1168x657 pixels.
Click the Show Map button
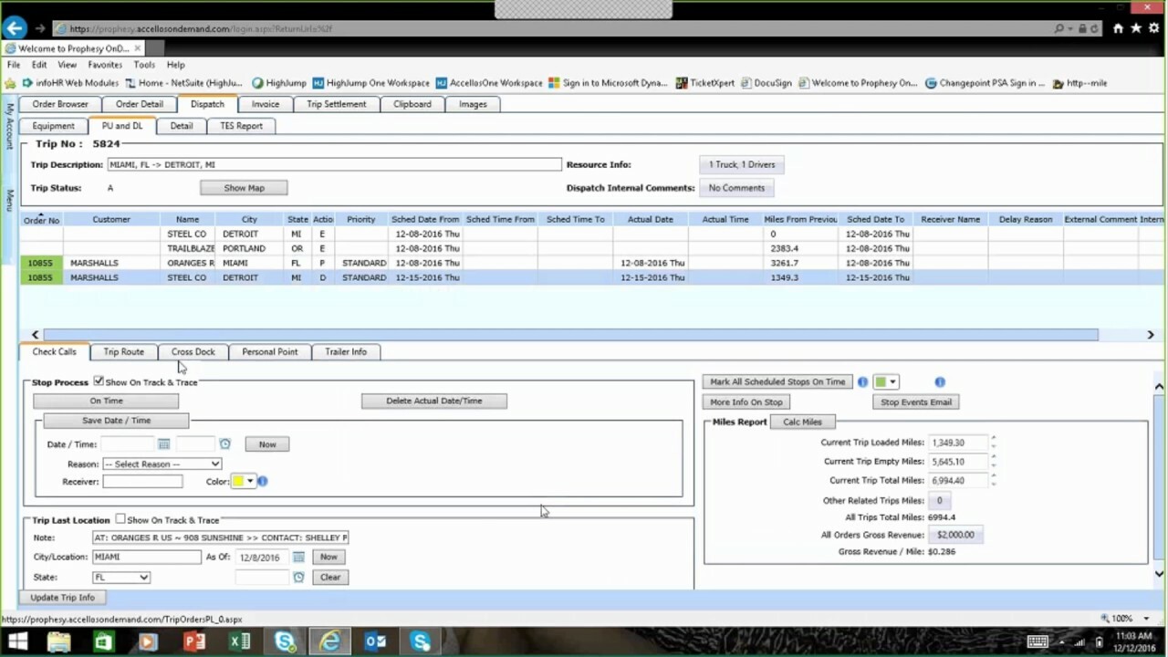(243, 187)
